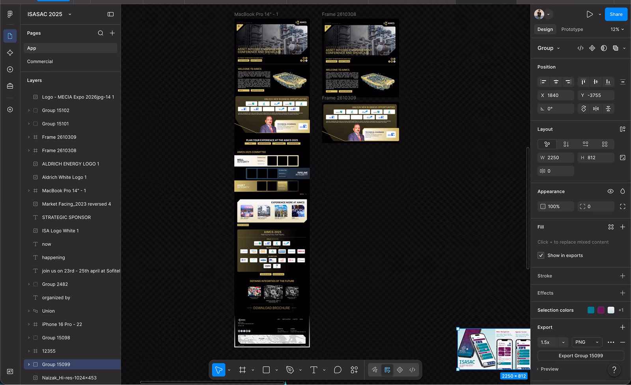Toggle constrain proportions next to height

[x=623, y=158]
